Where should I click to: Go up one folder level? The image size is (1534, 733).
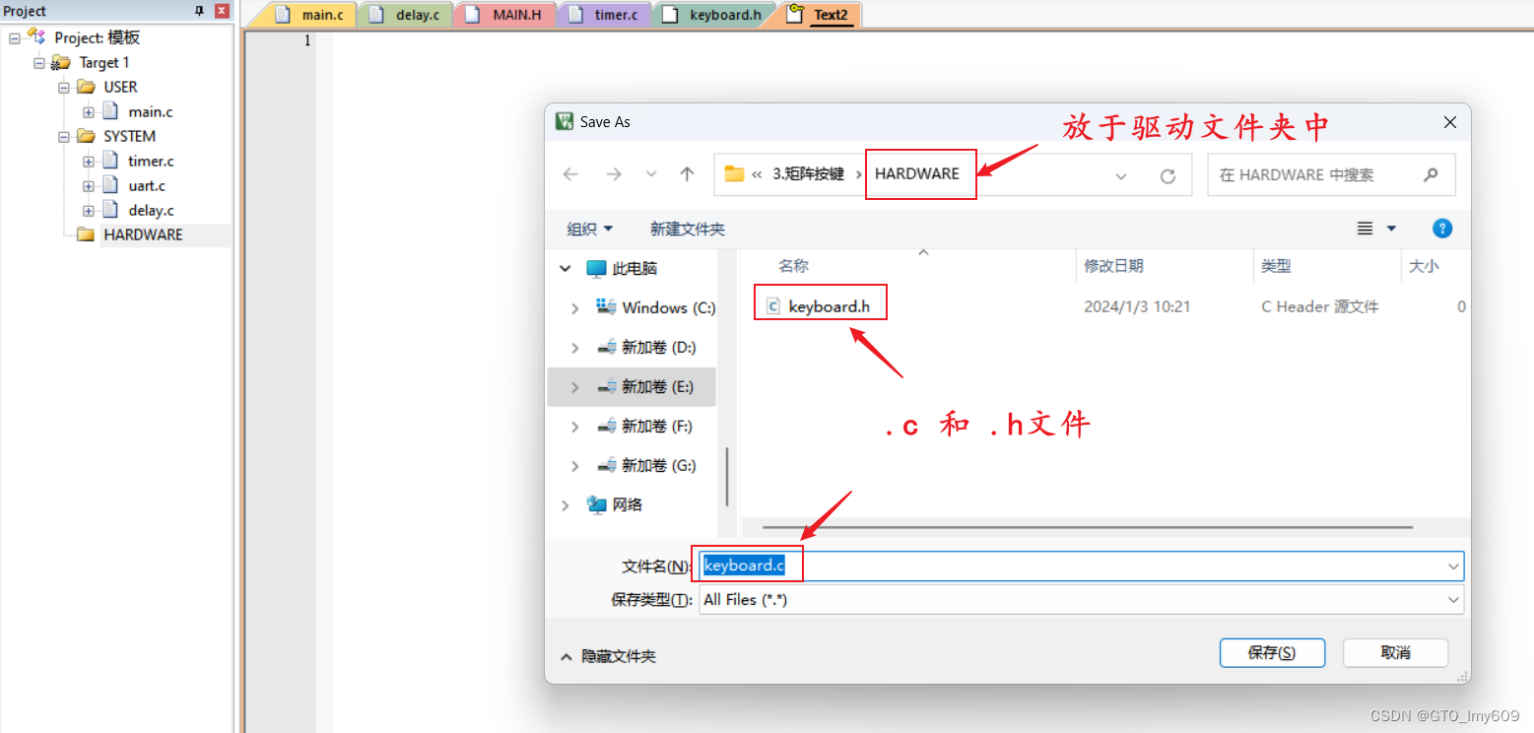click(687, 174)
